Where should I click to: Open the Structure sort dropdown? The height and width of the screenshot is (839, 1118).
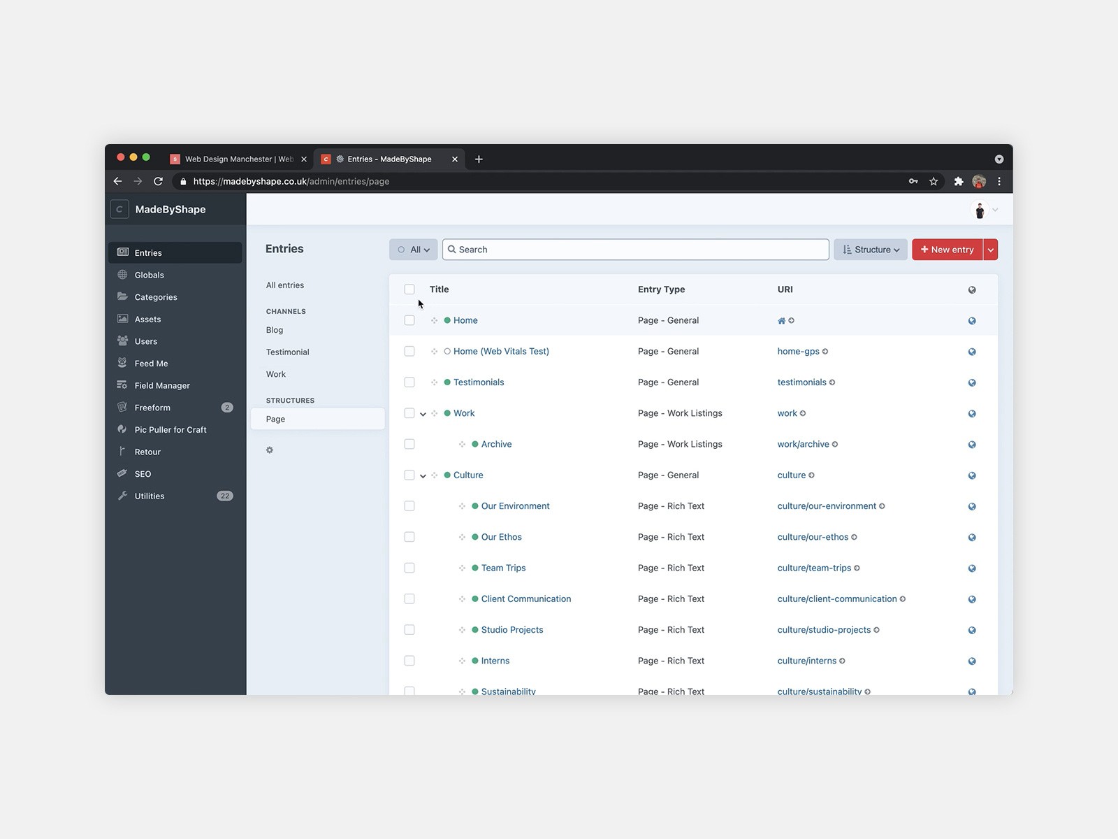870,249
